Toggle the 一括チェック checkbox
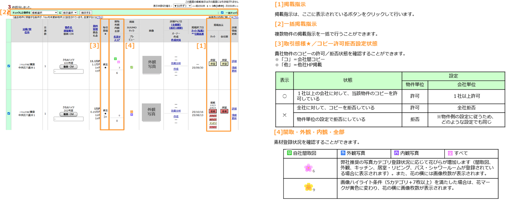This screenshot has height=201, width=507. (x=222, y=13)
